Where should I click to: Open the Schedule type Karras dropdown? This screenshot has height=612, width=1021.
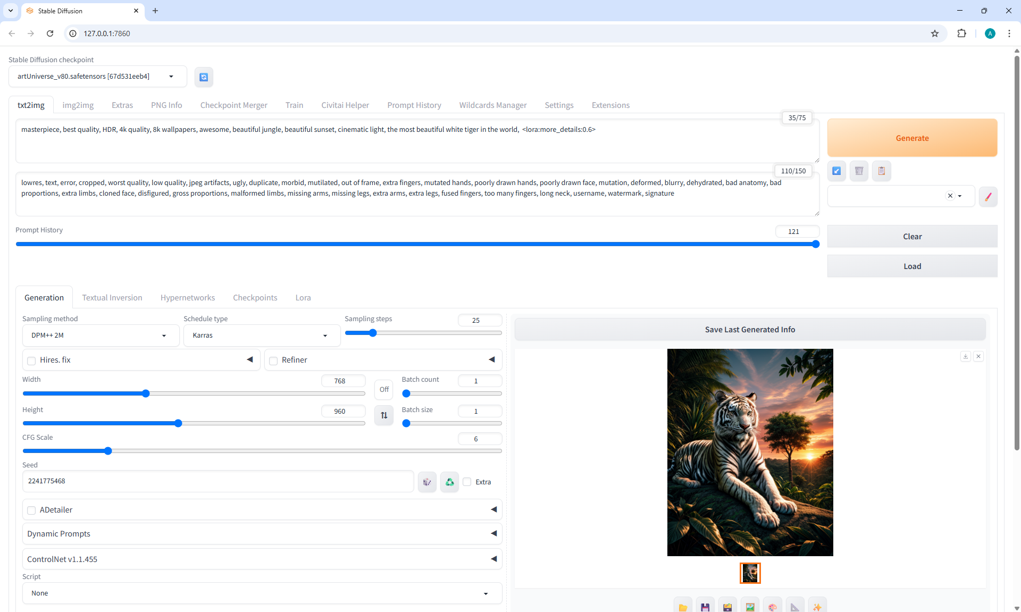pyautogui.click(x=261, y=336)
